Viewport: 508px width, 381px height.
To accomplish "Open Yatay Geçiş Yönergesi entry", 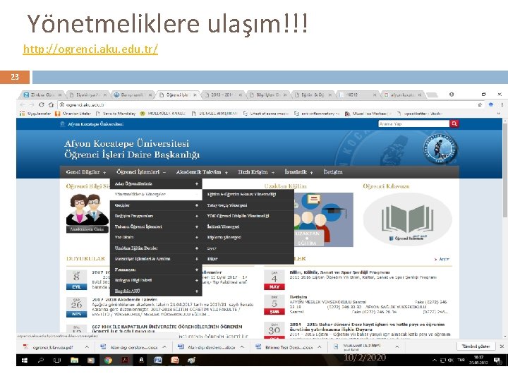I will point(248,205).
